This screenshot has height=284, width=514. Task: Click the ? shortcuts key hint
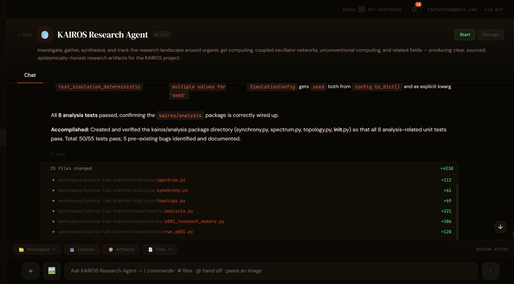(x=362, y=9)
